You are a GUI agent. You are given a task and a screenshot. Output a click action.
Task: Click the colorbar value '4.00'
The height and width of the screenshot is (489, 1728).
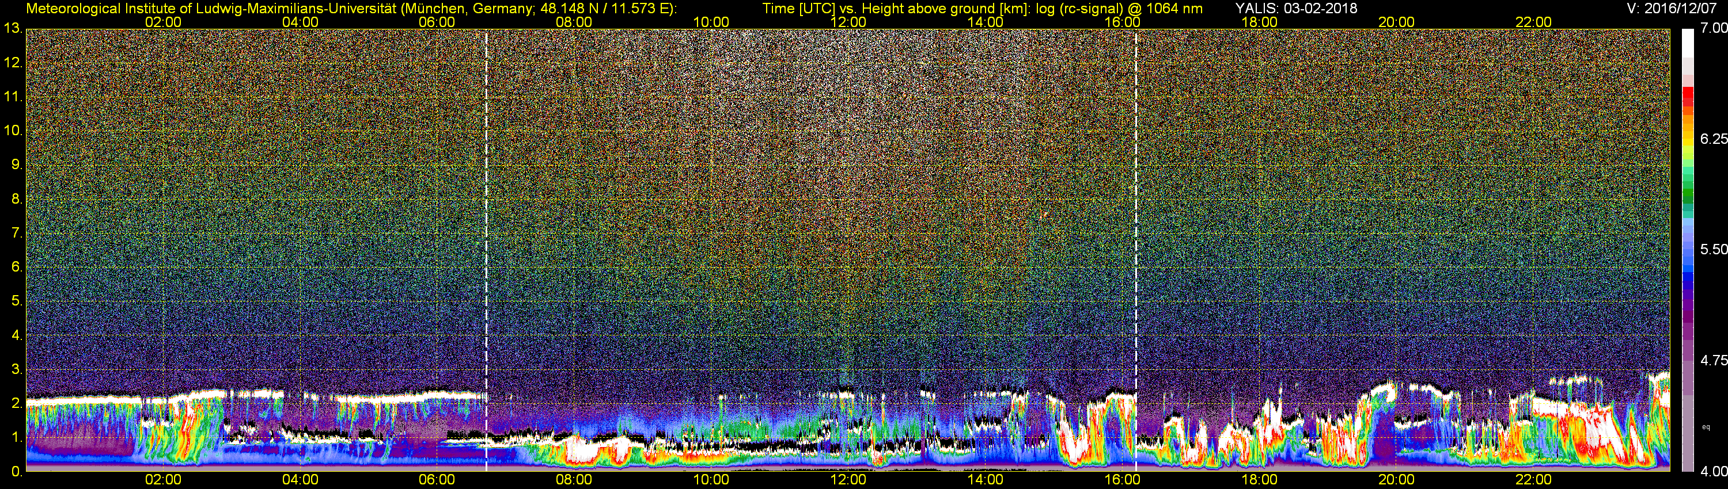(x=1713, y=472)
